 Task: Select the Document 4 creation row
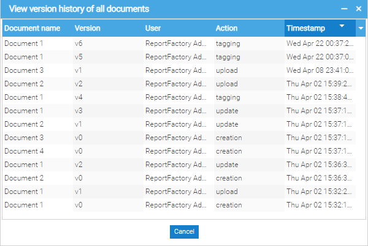click(179, 151)
